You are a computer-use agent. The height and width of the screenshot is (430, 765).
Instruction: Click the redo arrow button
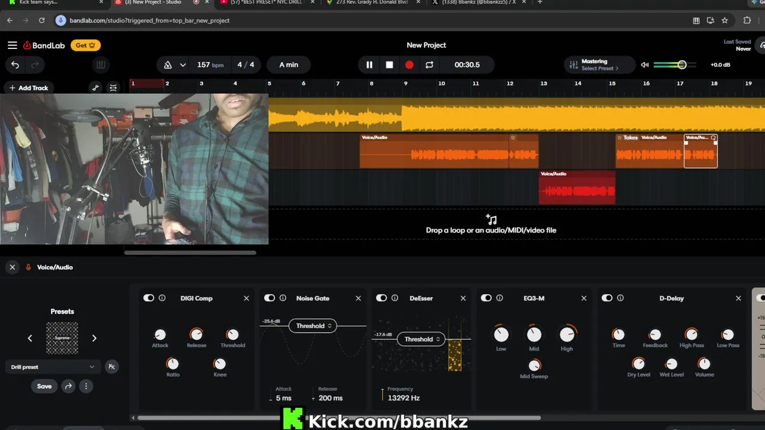pyautogui.click(x=35, y=64)
